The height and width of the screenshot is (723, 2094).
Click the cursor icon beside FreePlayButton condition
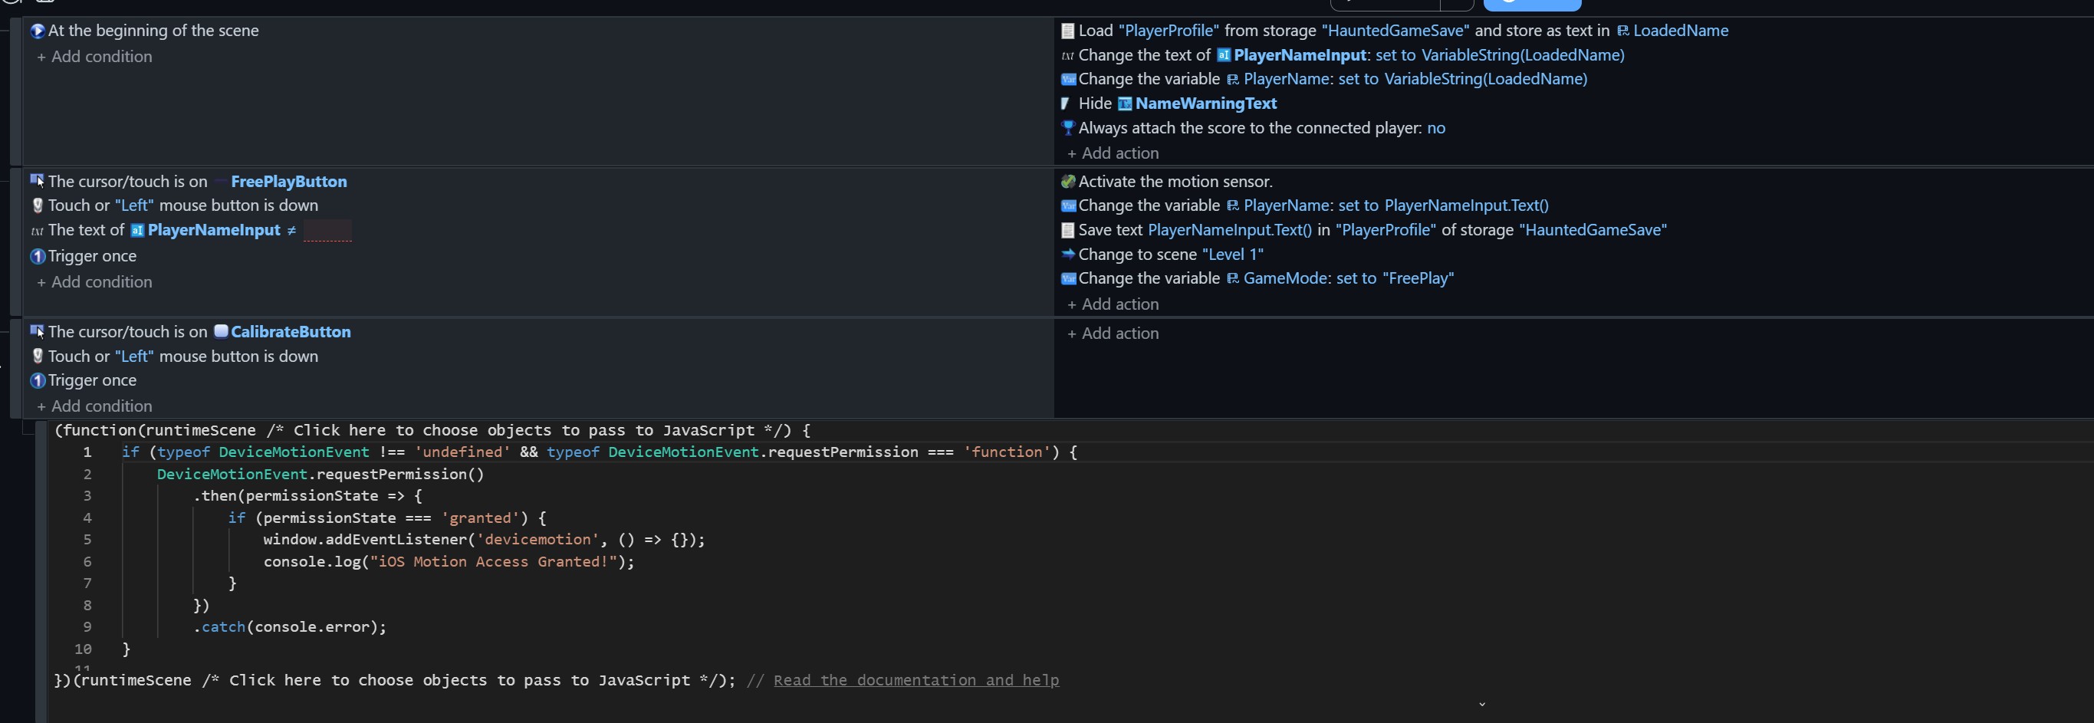(x=38, y=182)
